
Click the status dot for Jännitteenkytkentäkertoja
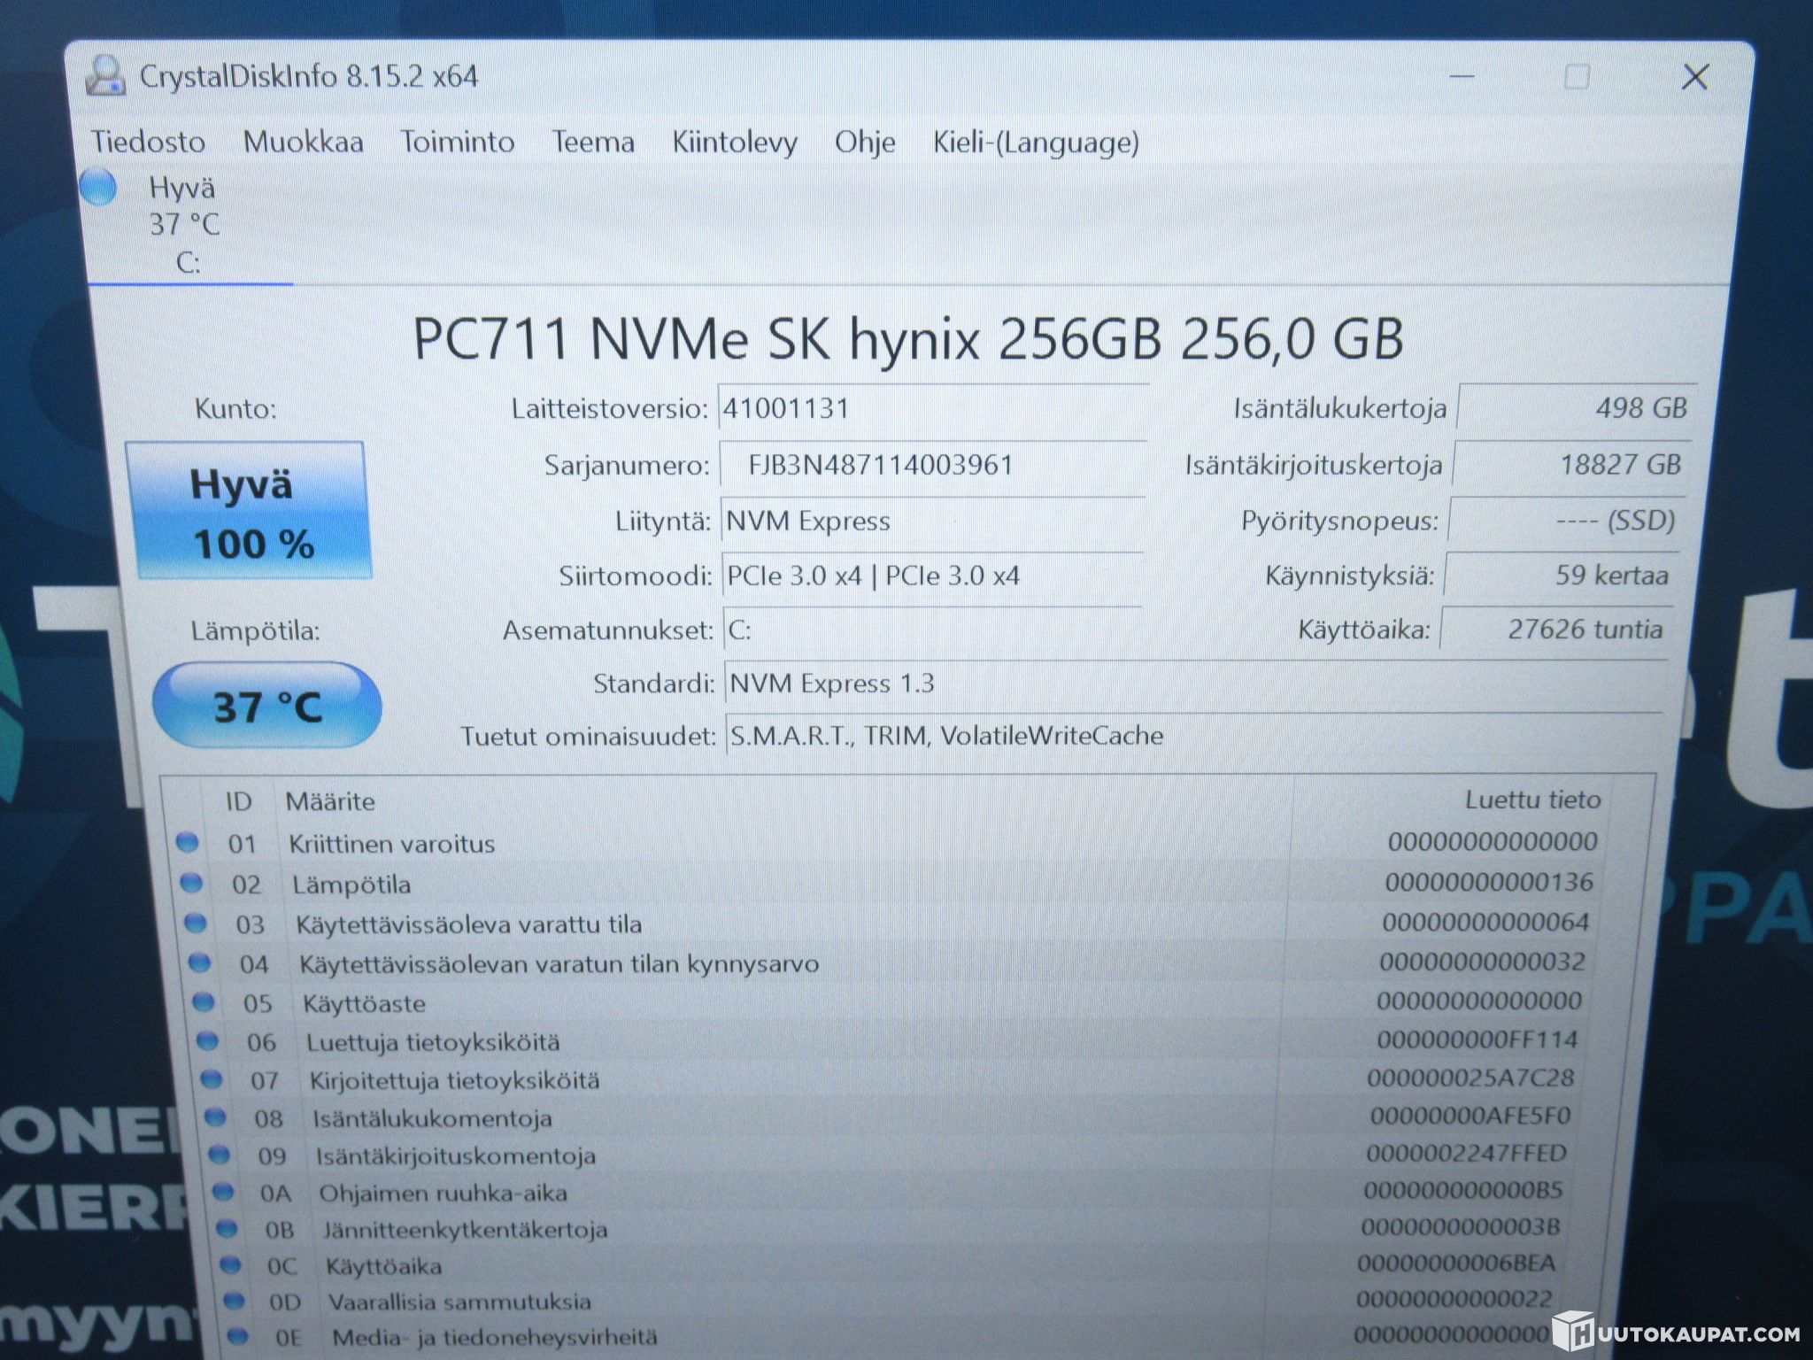227,1228
